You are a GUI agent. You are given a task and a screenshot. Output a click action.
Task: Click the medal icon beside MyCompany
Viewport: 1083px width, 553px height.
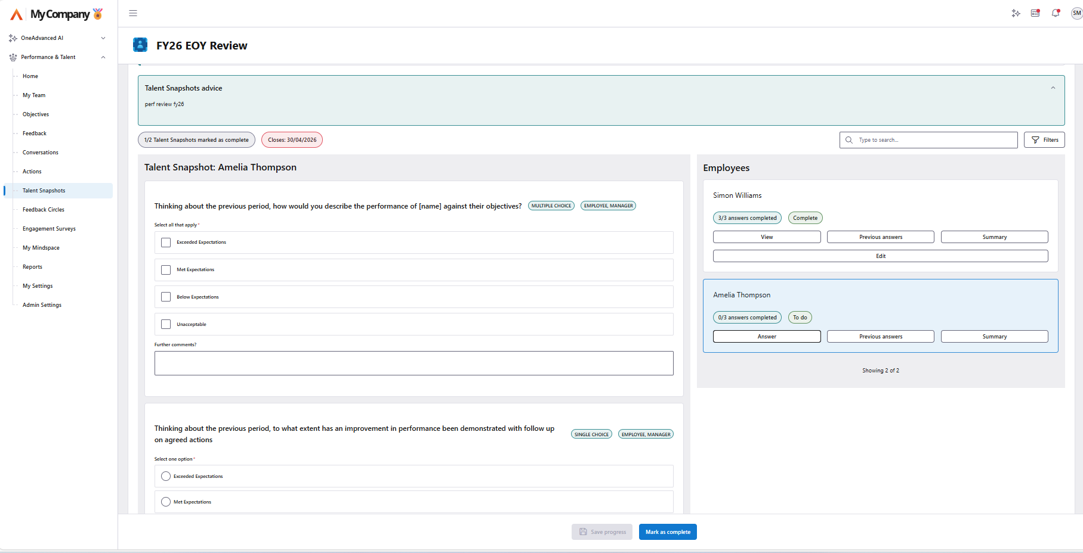point(98,14)
